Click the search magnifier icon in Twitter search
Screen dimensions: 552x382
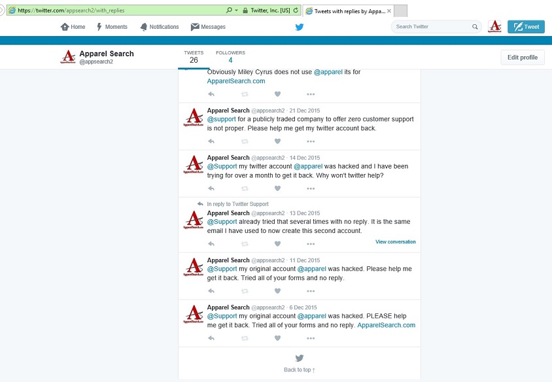click(475, 27)
